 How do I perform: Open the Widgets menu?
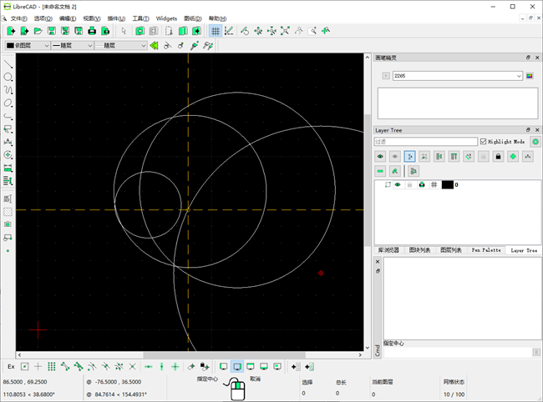(x=166, y=18)
